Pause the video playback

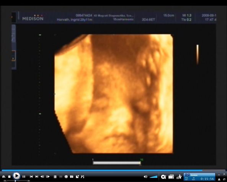click(x=24, y=177)
